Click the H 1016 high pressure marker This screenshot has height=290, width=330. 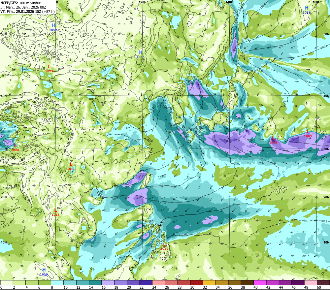[x=307, y=10]
